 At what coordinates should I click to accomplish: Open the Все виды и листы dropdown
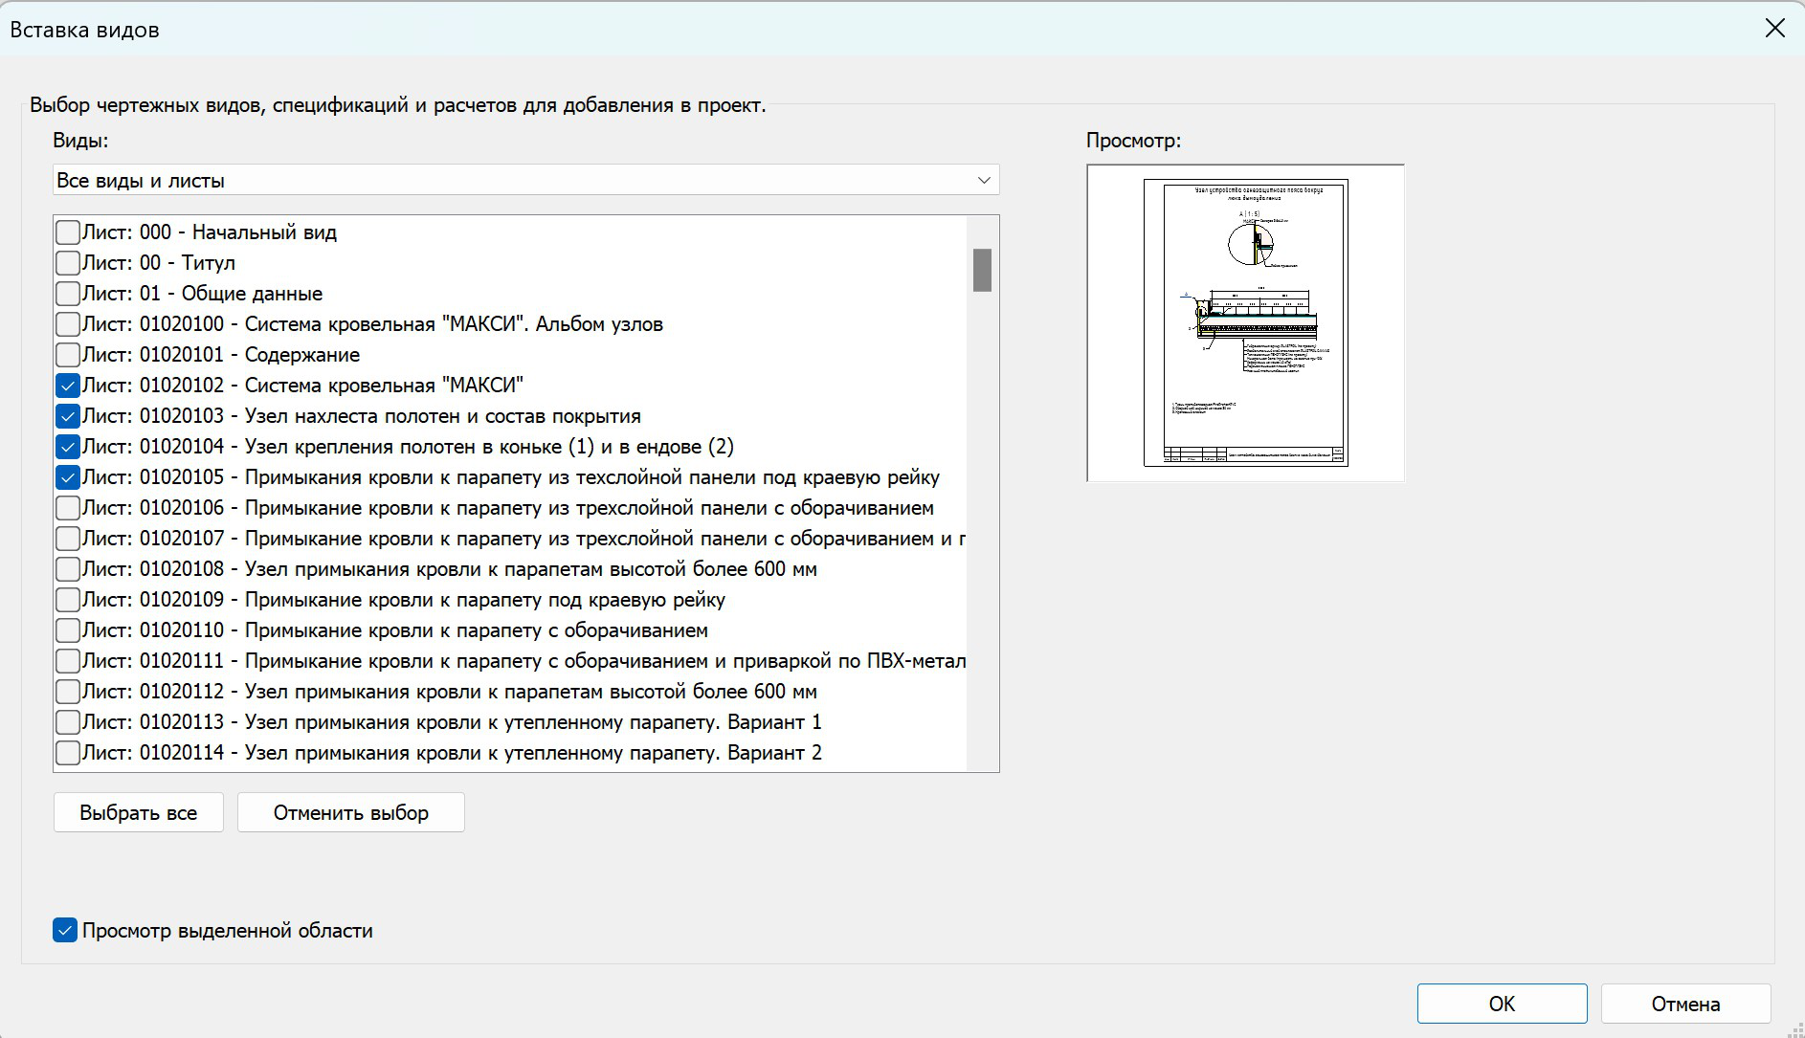(525, 180)
